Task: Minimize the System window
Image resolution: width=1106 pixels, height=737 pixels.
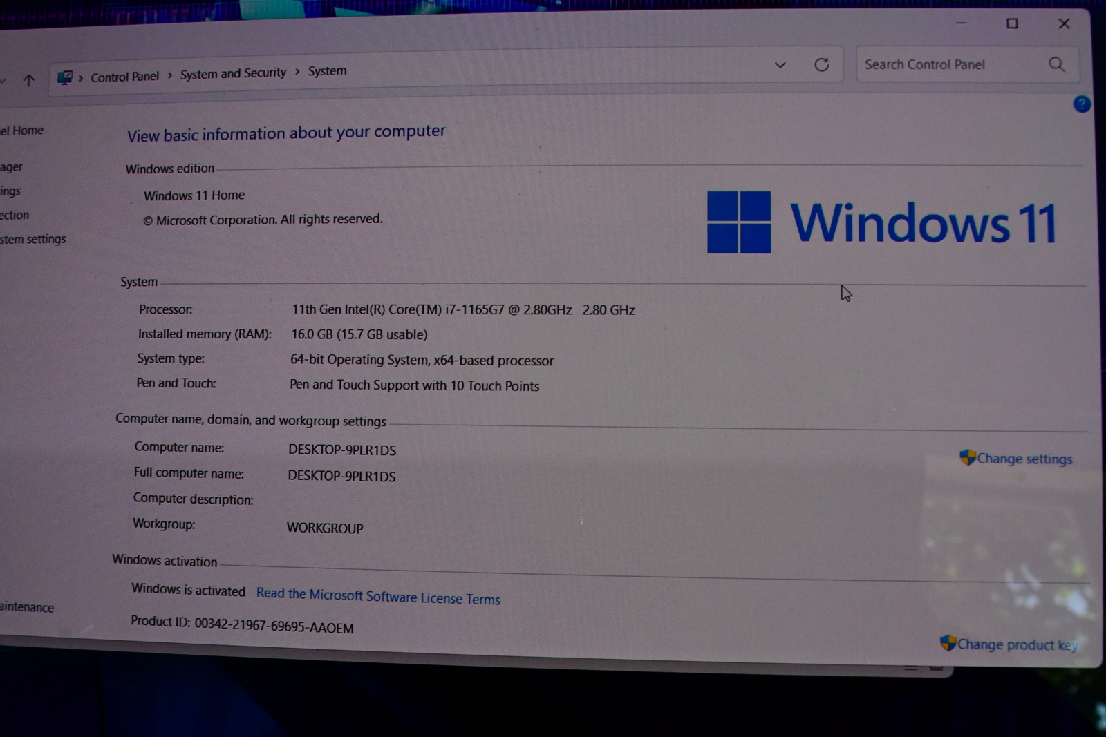Action: click(961, 23)
